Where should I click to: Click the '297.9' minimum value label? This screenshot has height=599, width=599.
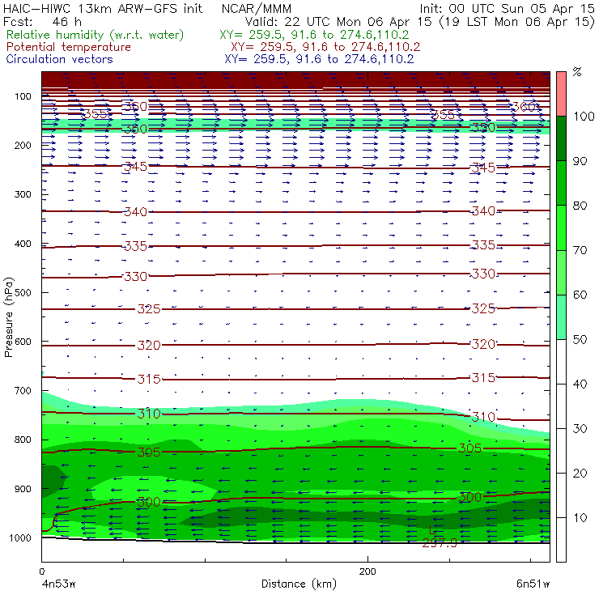coord(440,543)
